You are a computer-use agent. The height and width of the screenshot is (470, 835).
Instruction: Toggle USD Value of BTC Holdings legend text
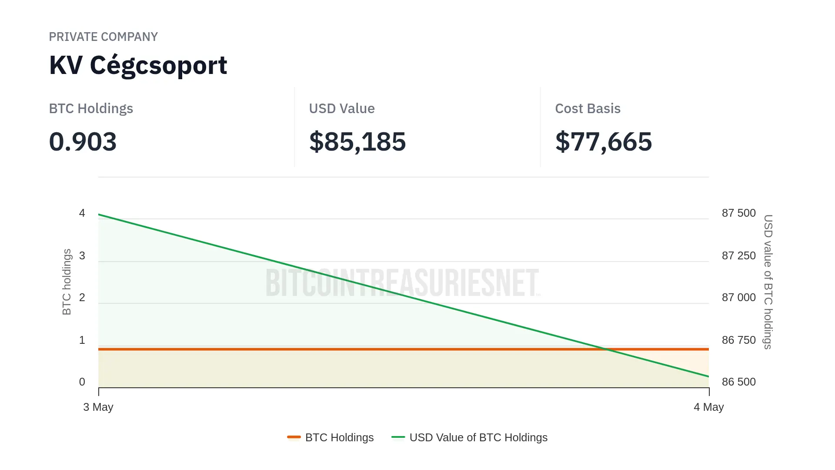478,437
